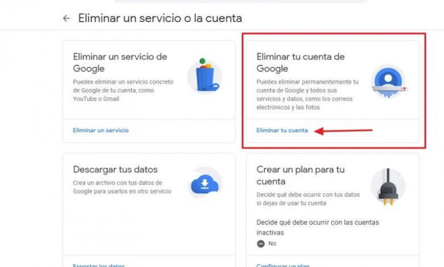444x267 pixels.
Task: Go back using the left arrow
Action: (66, 18)
